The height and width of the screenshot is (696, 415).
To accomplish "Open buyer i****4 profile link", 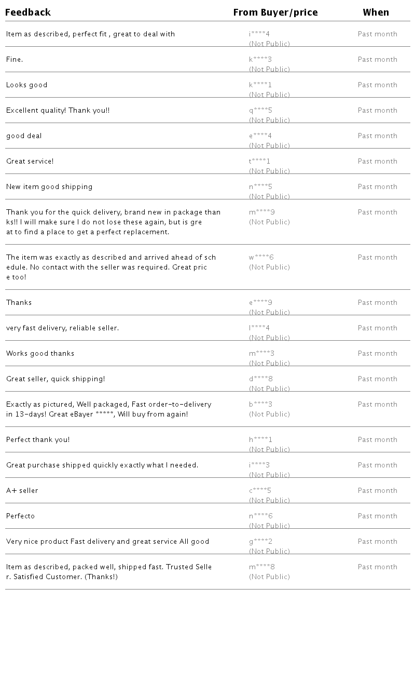I will (x=259, y=34).
